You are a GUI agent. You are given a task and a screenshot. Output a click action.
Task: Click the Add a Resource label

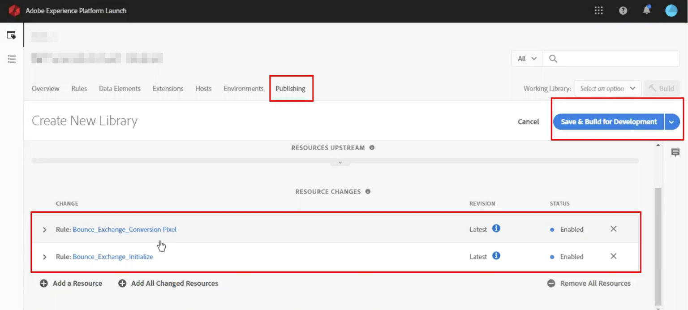point(77,283)
